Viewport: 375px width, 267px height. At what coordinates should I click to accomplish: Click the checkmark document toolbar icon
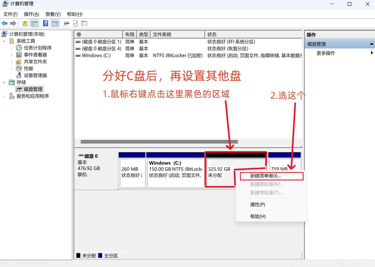pyautogui.click(x=75, y=23)
